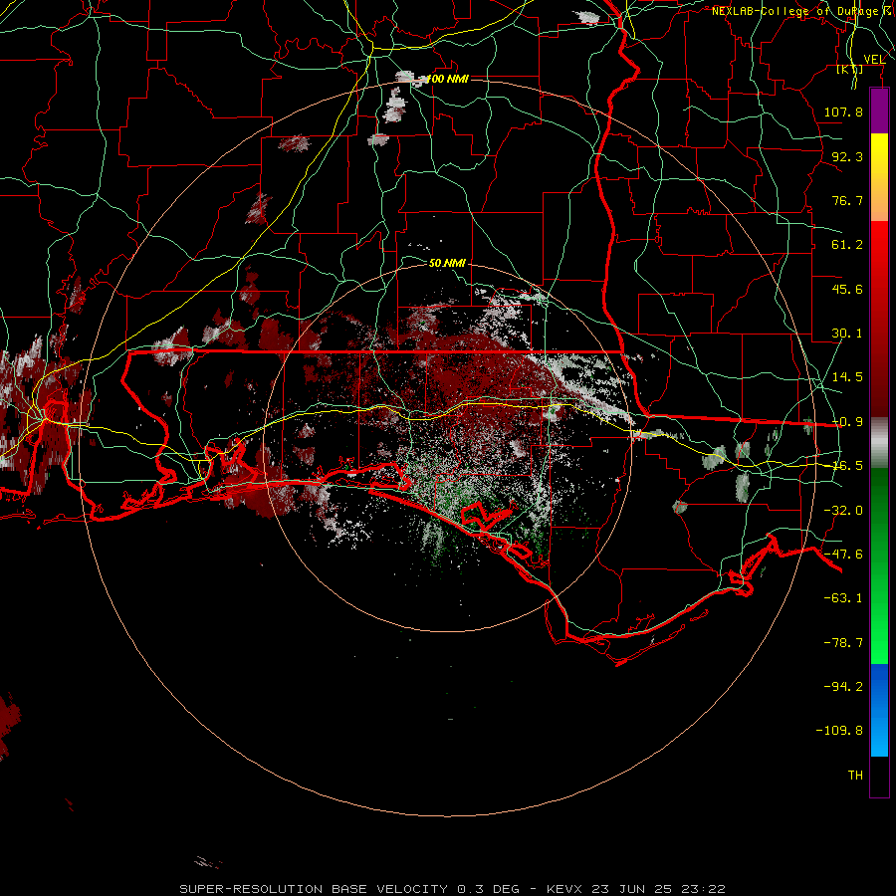Pick the purple segment of the velocity color bar

(x=879, y=111)
